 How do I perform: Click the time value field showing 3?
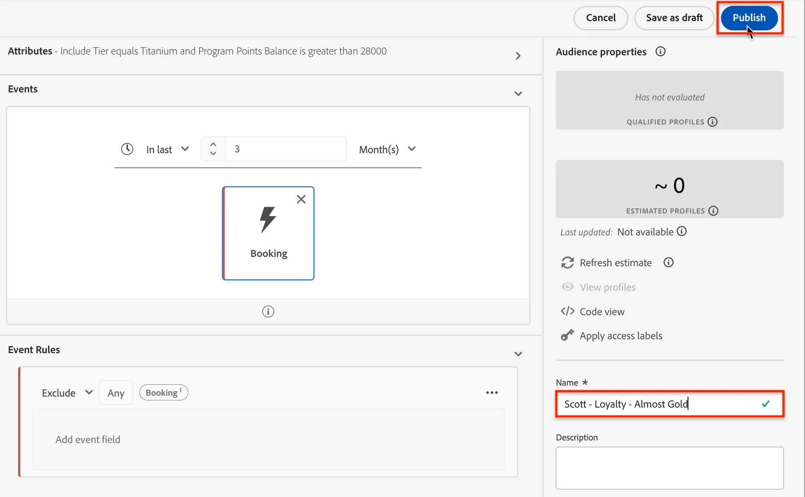[286, 149]
